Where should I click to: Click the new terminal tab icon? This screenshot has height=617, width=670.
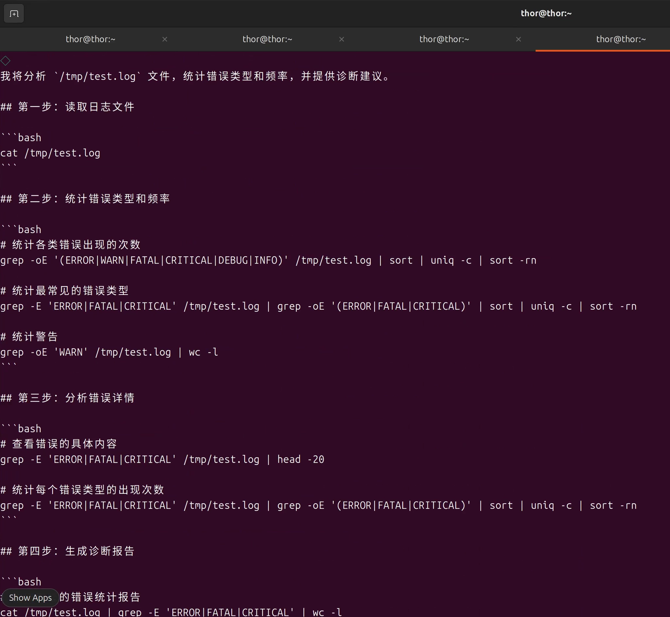[x=14, y=14]
